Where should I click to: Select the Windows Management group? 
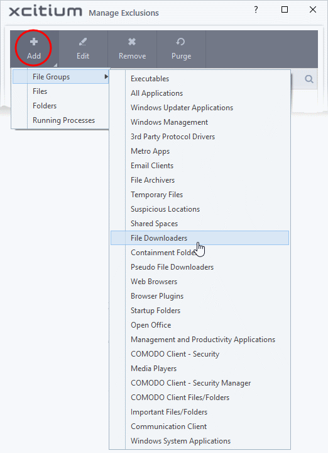[200, 122]
